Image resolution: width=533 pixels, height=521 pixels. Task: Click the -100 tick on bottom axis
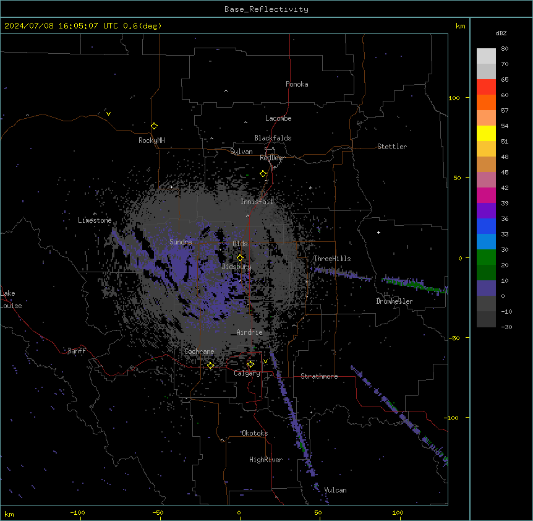coord(77,512)
